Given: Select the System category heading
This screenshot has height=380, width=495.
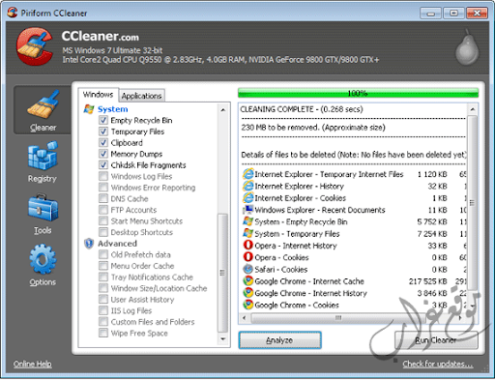Looking at the screenshot, I should (113, 109).
